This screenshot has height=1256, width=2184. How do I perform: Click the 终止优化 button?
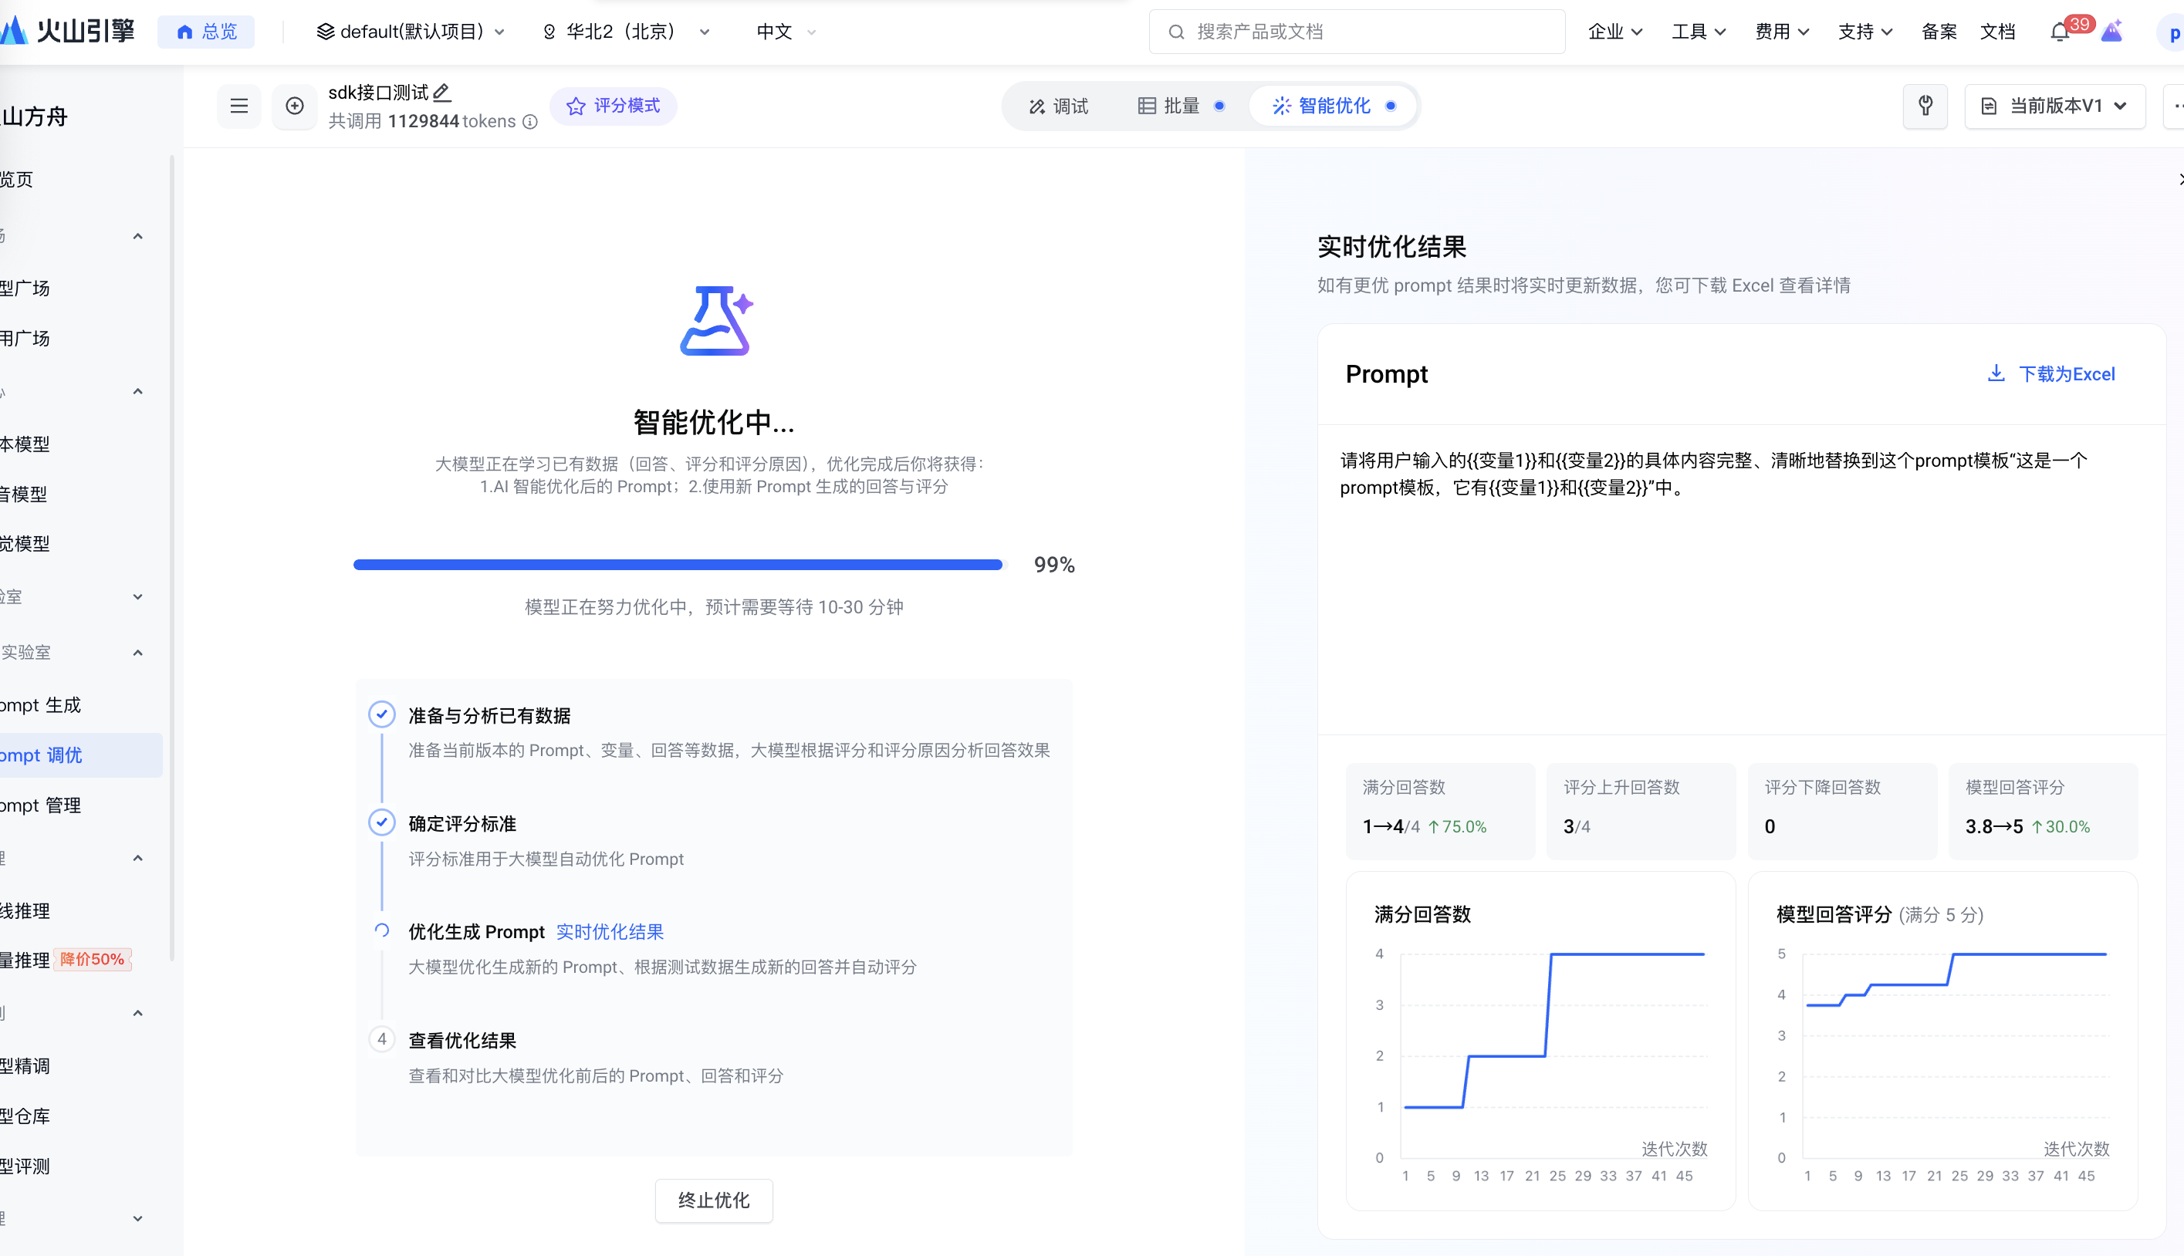coord(714,1199)
